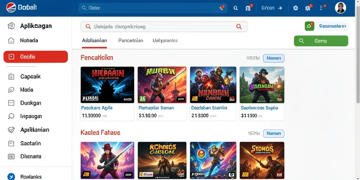Open the red-hat sword character thumbnail

pos(108,160)
